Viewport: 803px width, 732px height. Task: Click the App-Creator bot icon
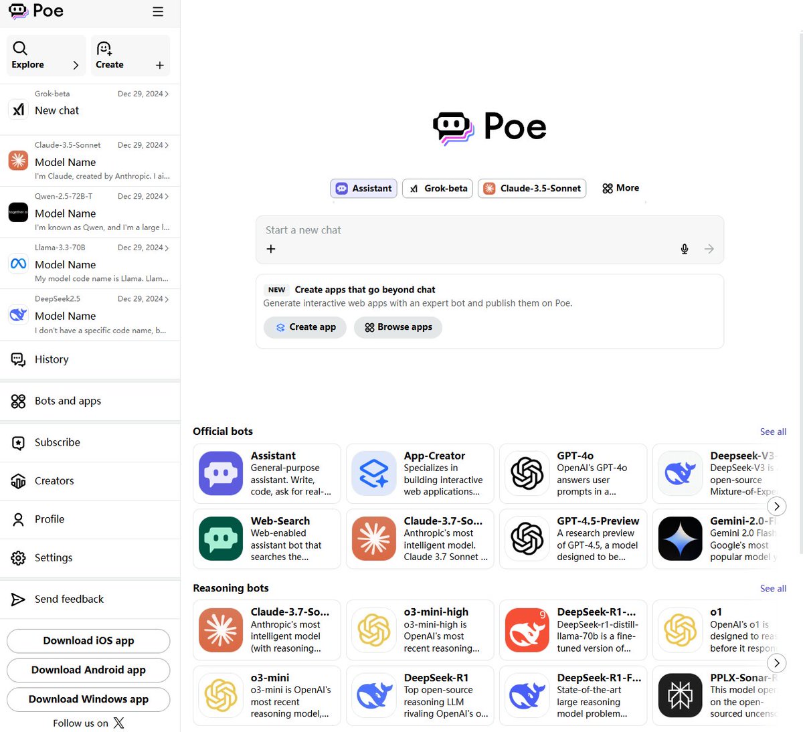(374, 474)
